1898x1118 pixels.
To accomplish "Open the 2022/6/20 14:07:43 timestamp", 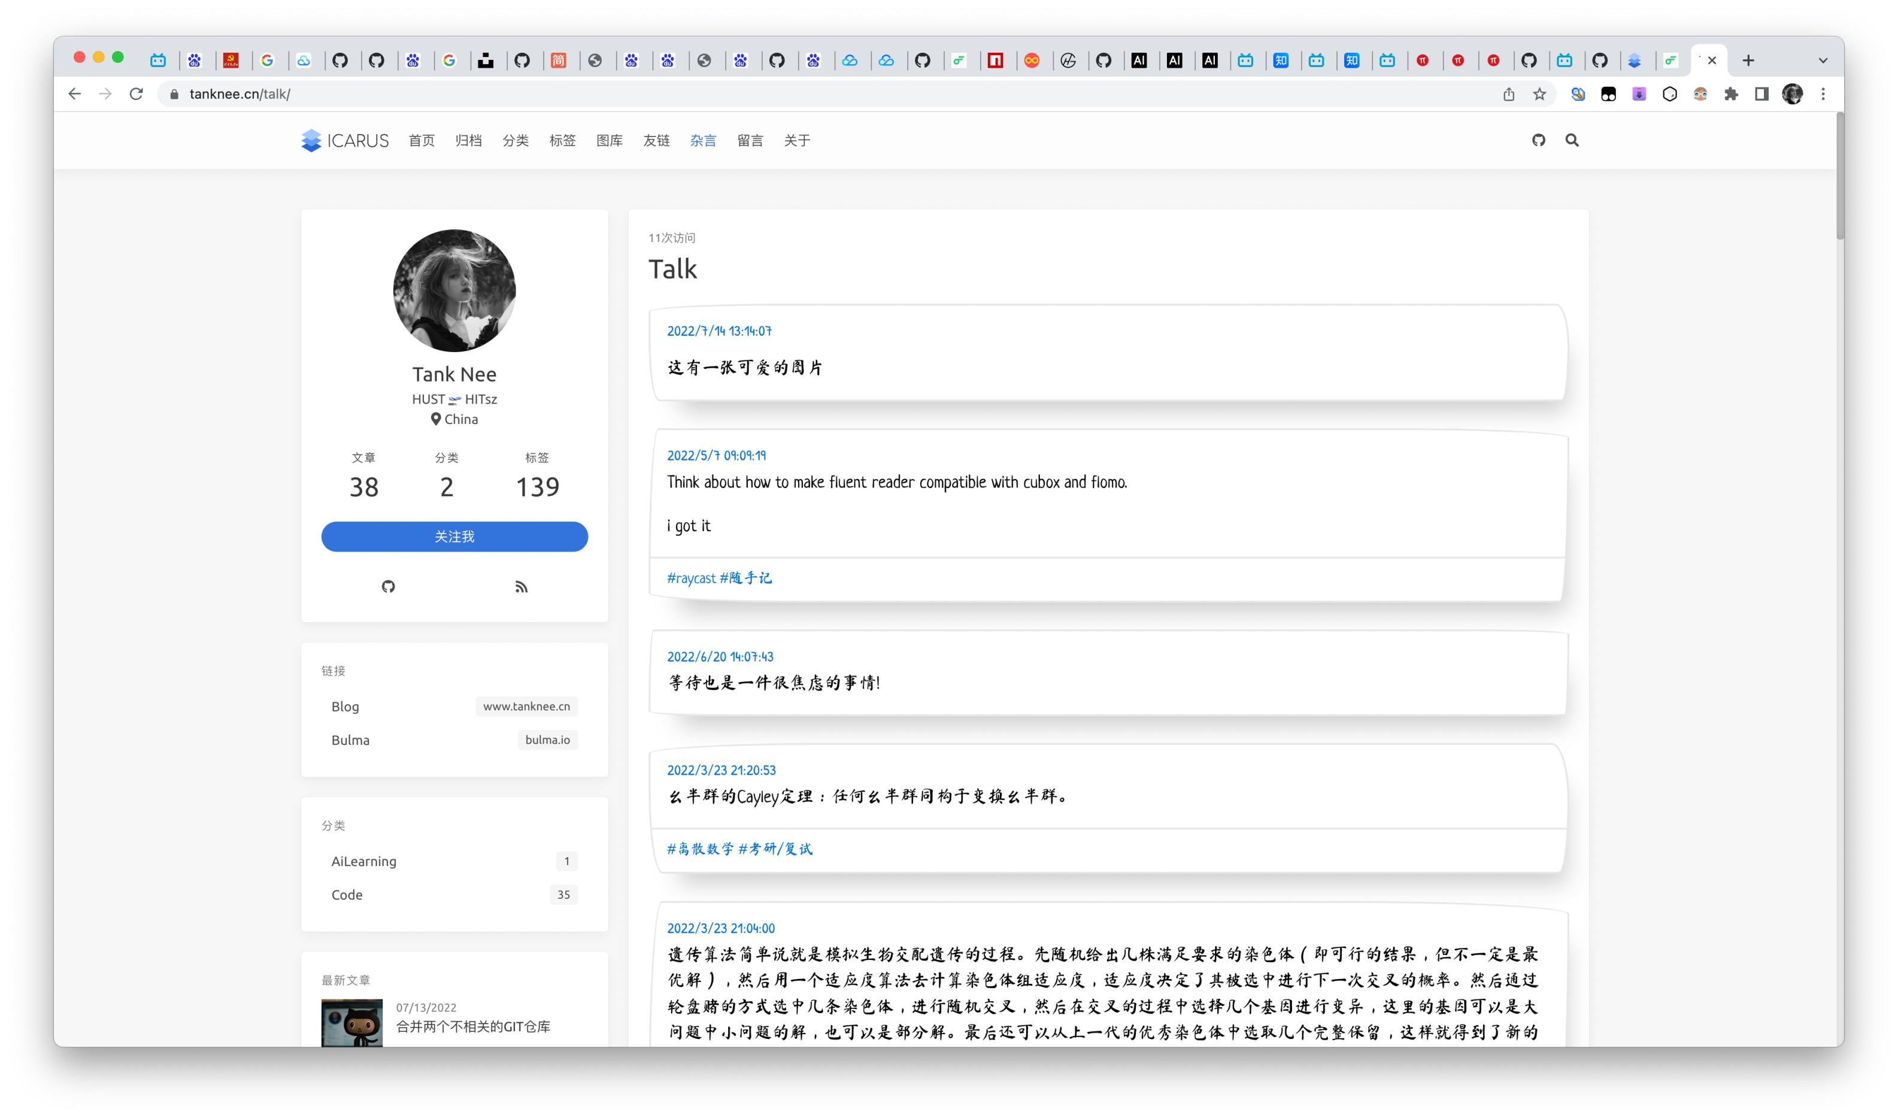I will click(720, 657).
